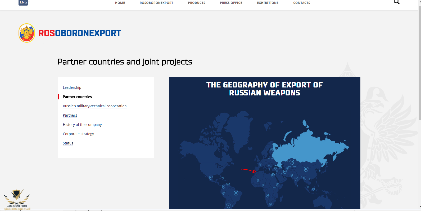This screenshot has width=421, height=211.
Task: Open the Contacts page
Action: (x=301, y=3)
